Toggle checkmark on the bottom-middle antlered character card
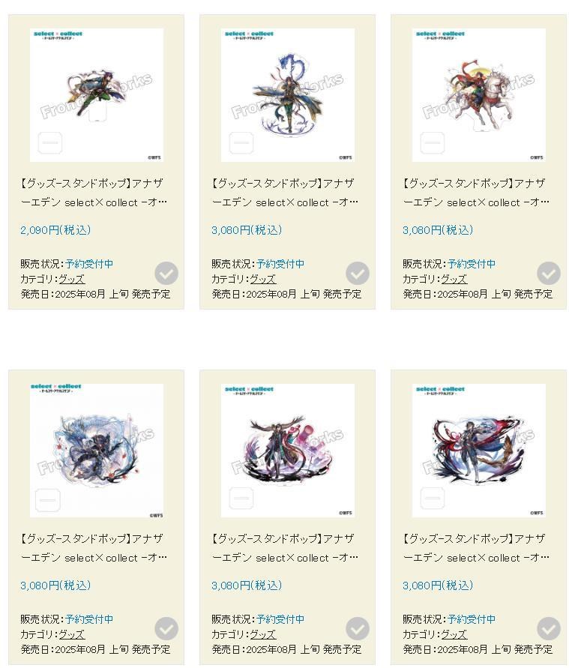The image size is (569, 668). [358, 628]
